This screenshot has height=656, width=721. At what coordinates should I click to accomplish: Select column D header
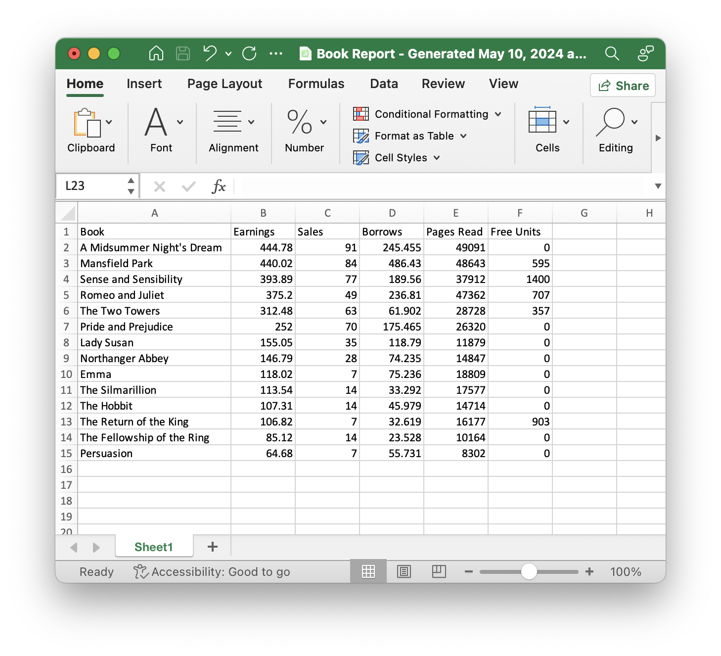click(x=392, y=213)
